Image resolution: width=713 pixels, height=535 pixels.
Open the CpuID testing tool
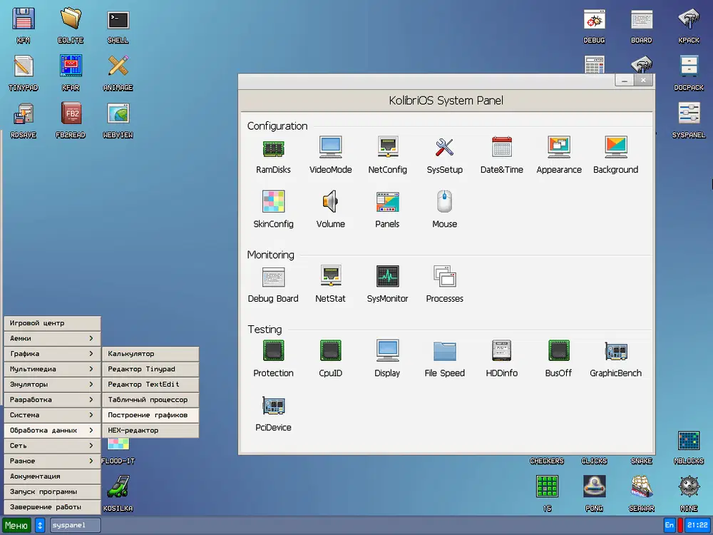pos(330,352)
